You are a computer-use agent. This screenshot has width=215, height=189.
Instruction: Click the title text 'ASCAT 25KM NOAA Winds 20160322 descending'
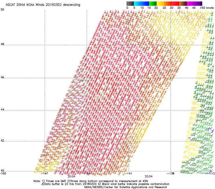click(43, 5)
